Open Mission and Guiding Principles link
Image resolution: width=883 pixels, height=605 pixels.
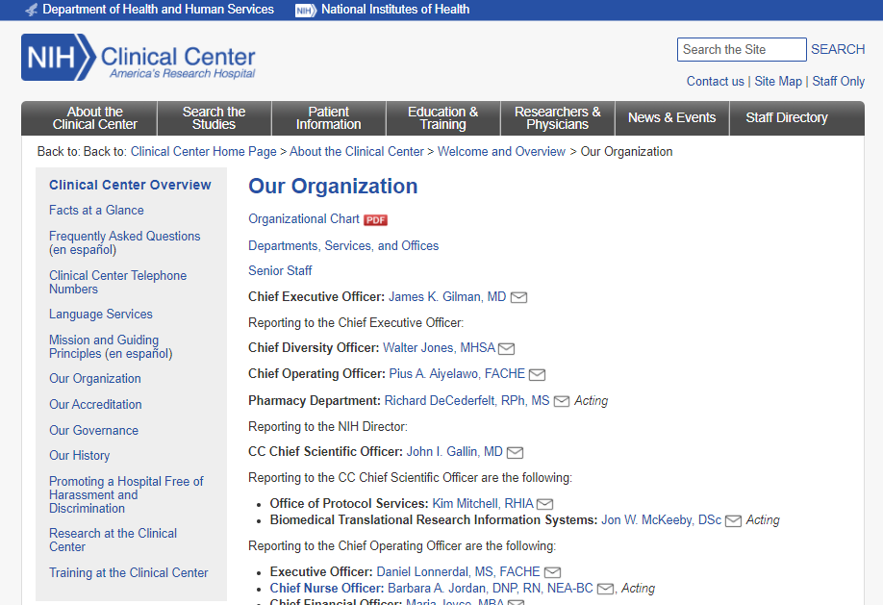[104, 346]
